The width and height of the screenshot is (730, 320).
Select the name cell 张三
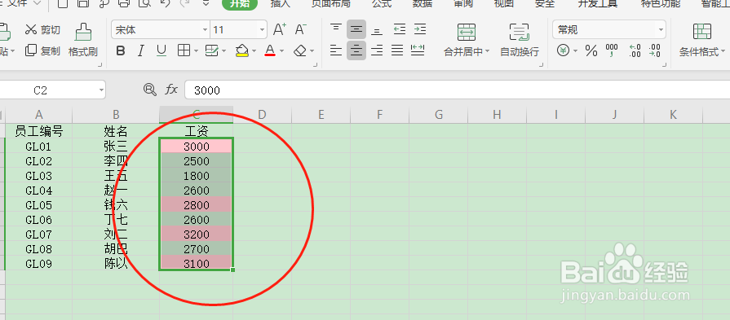pos(116,147)
